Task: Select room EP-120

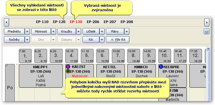Action: [x=59, y=22]
